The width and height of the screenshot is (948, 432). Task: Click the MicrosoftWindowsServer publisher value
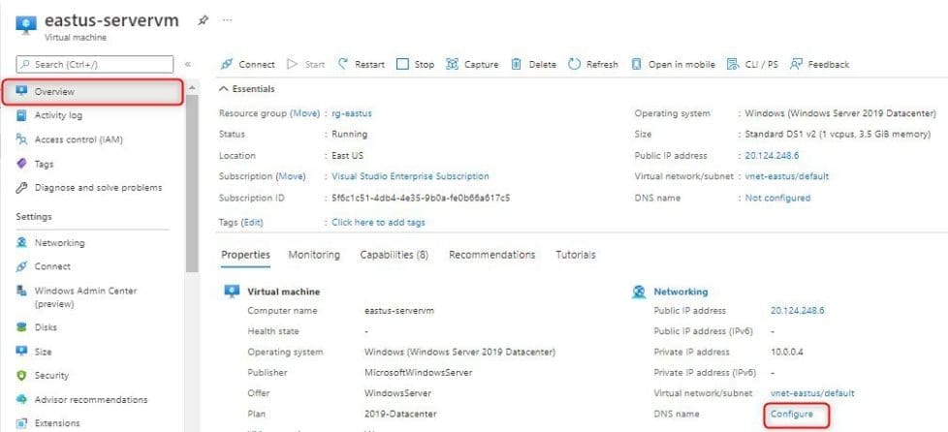419,372
